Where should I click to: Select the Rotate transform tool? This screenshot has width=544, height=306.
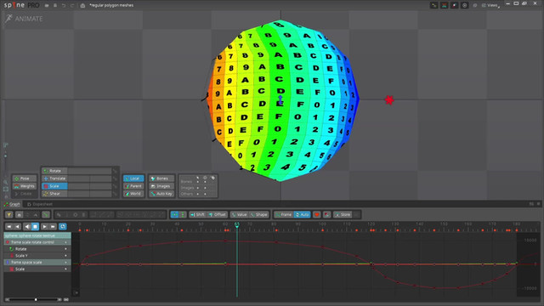(54, 171)
